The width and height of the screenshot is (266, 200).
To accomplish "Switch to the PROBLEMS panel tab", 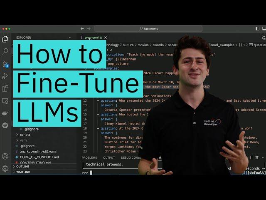I will point(89,157).
